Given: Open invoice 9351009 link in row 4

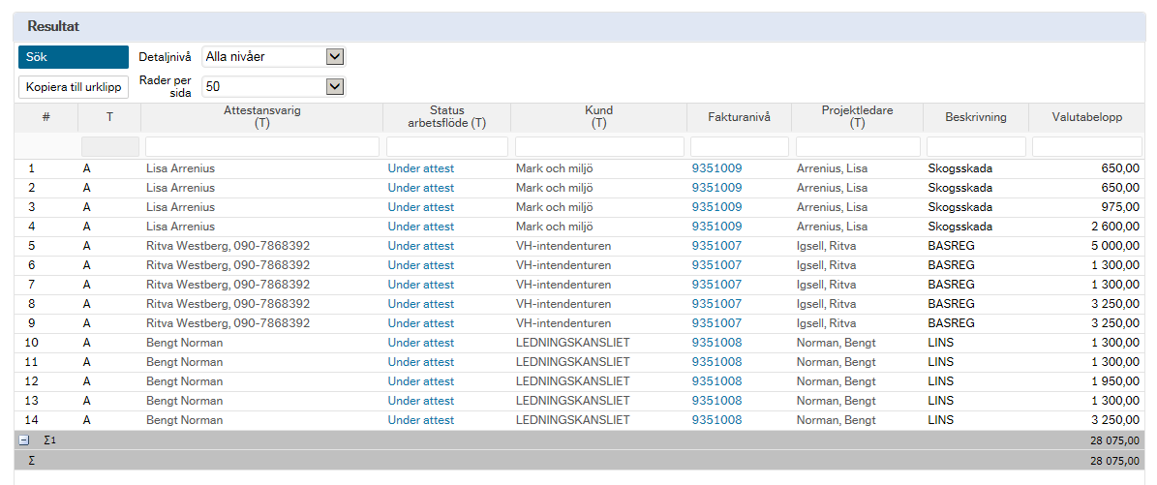Looking at the screenshot, I should coord(716,227).
